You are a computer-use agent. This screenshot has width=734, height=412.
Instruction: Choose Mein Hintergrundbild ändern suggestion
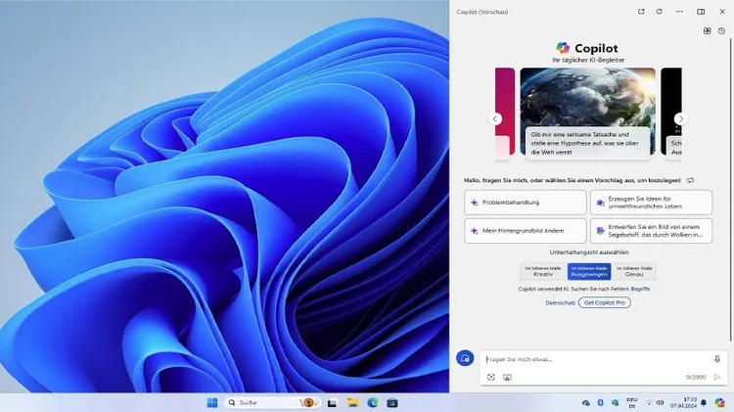click(526, 231)
